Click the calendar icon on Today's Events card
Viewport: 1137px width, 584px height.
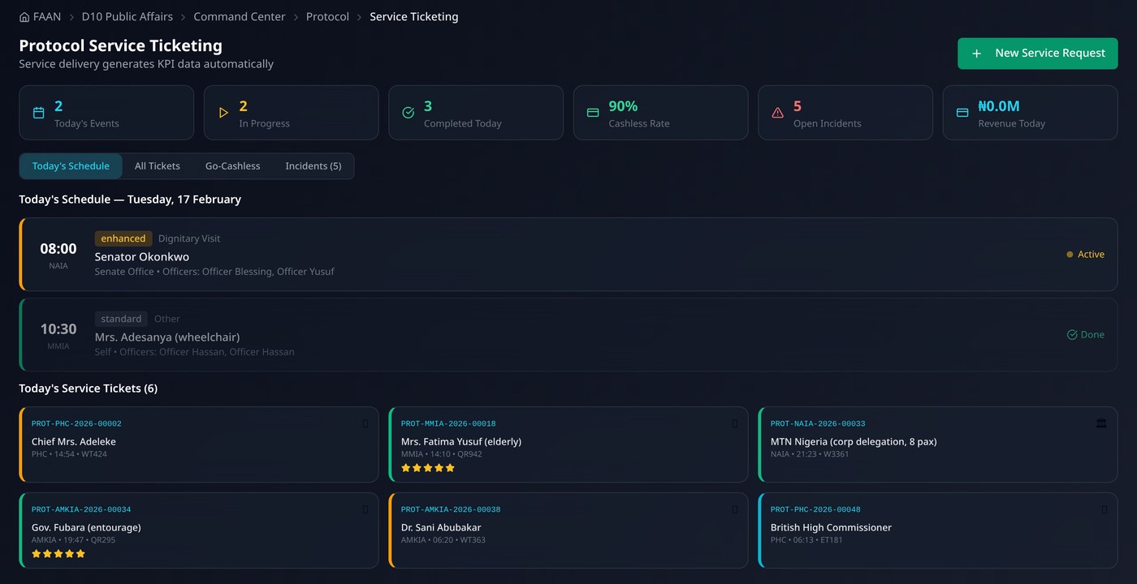pos(38,113)
